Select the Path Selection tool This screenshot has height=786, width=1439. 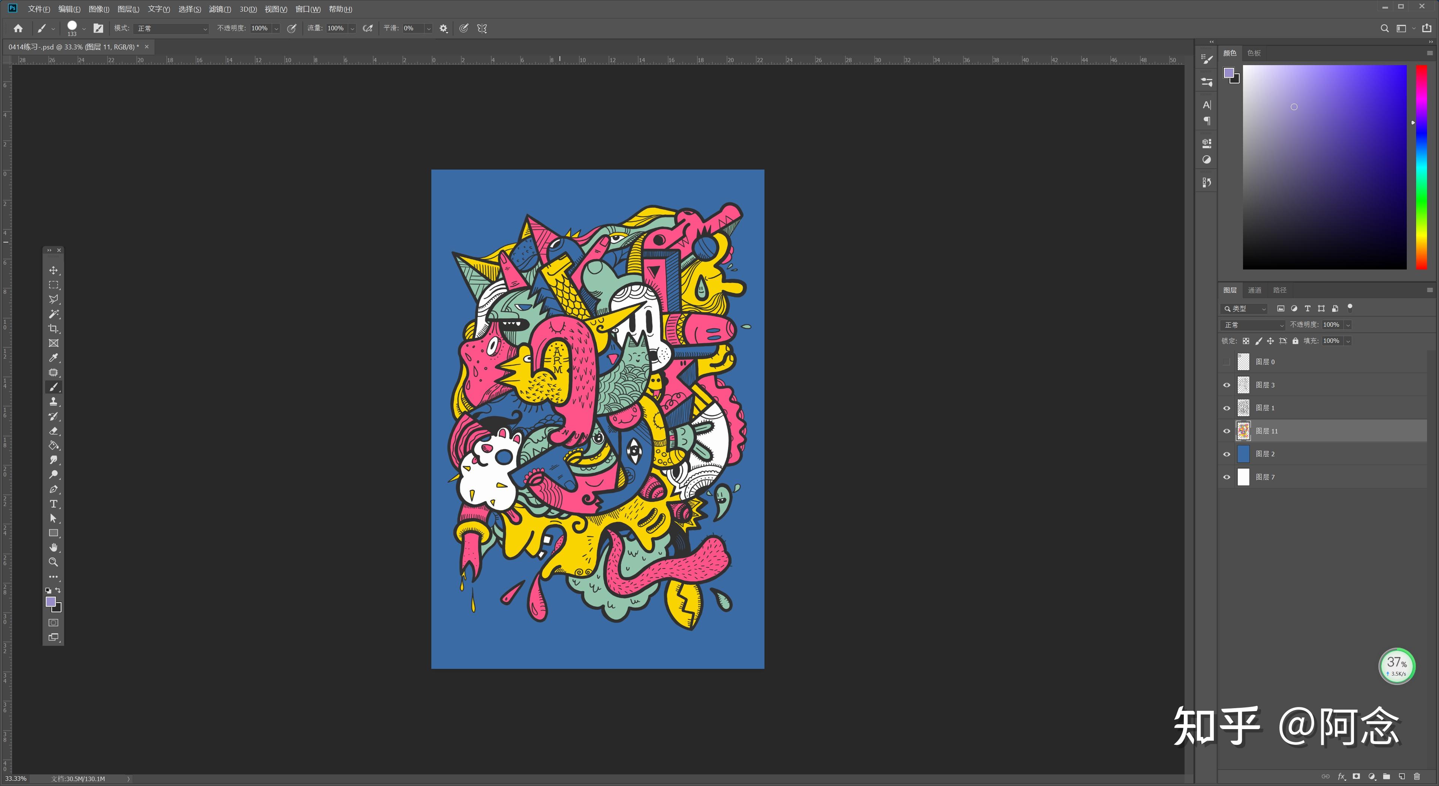(53, 518)
